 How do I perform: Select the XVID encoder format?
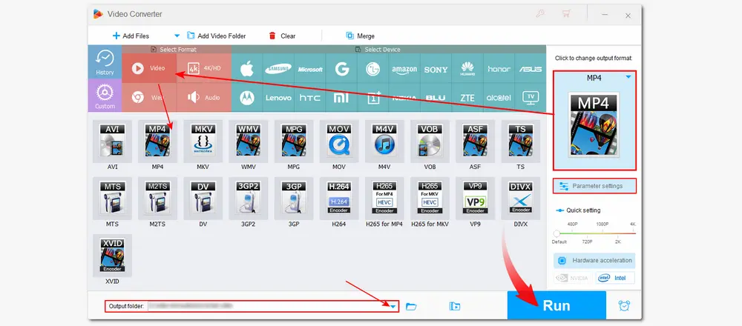(x=112, y=256)
